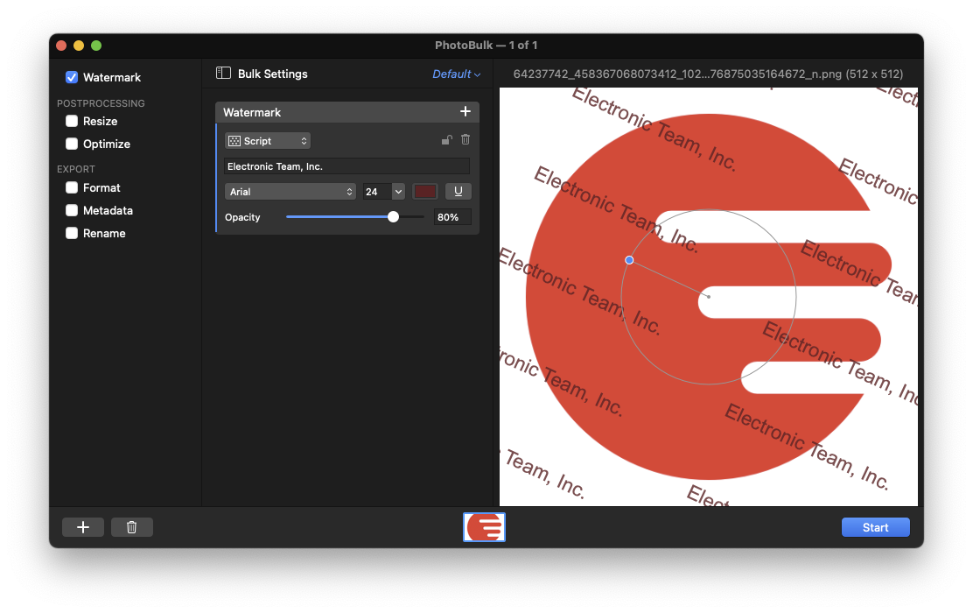Open the watermark text color swatch

click(x=425, y=191)
